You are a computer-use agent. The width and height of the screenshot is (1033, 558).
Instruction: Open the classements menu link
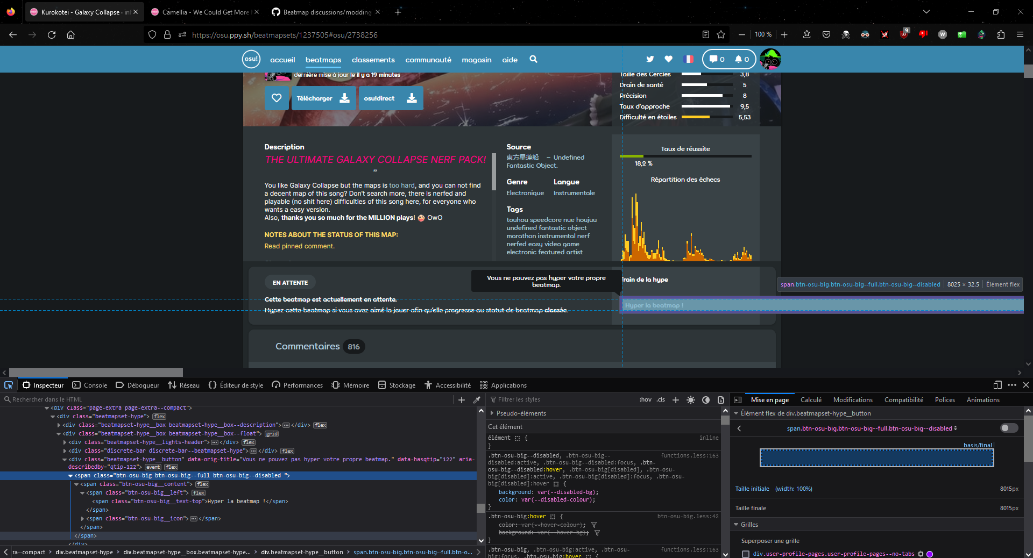[x=373, y=60]
